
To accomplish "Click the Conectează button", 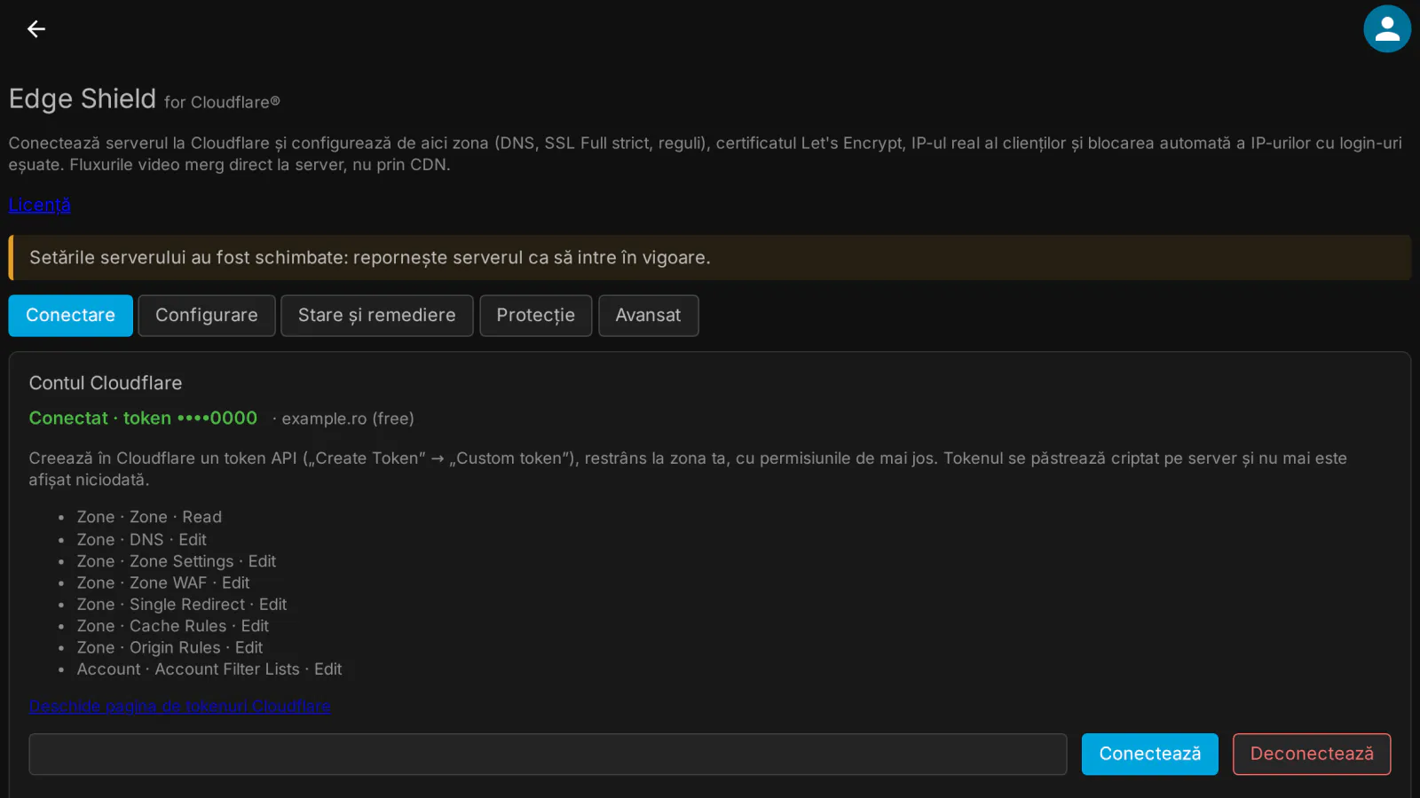I will pos(1150,755).
